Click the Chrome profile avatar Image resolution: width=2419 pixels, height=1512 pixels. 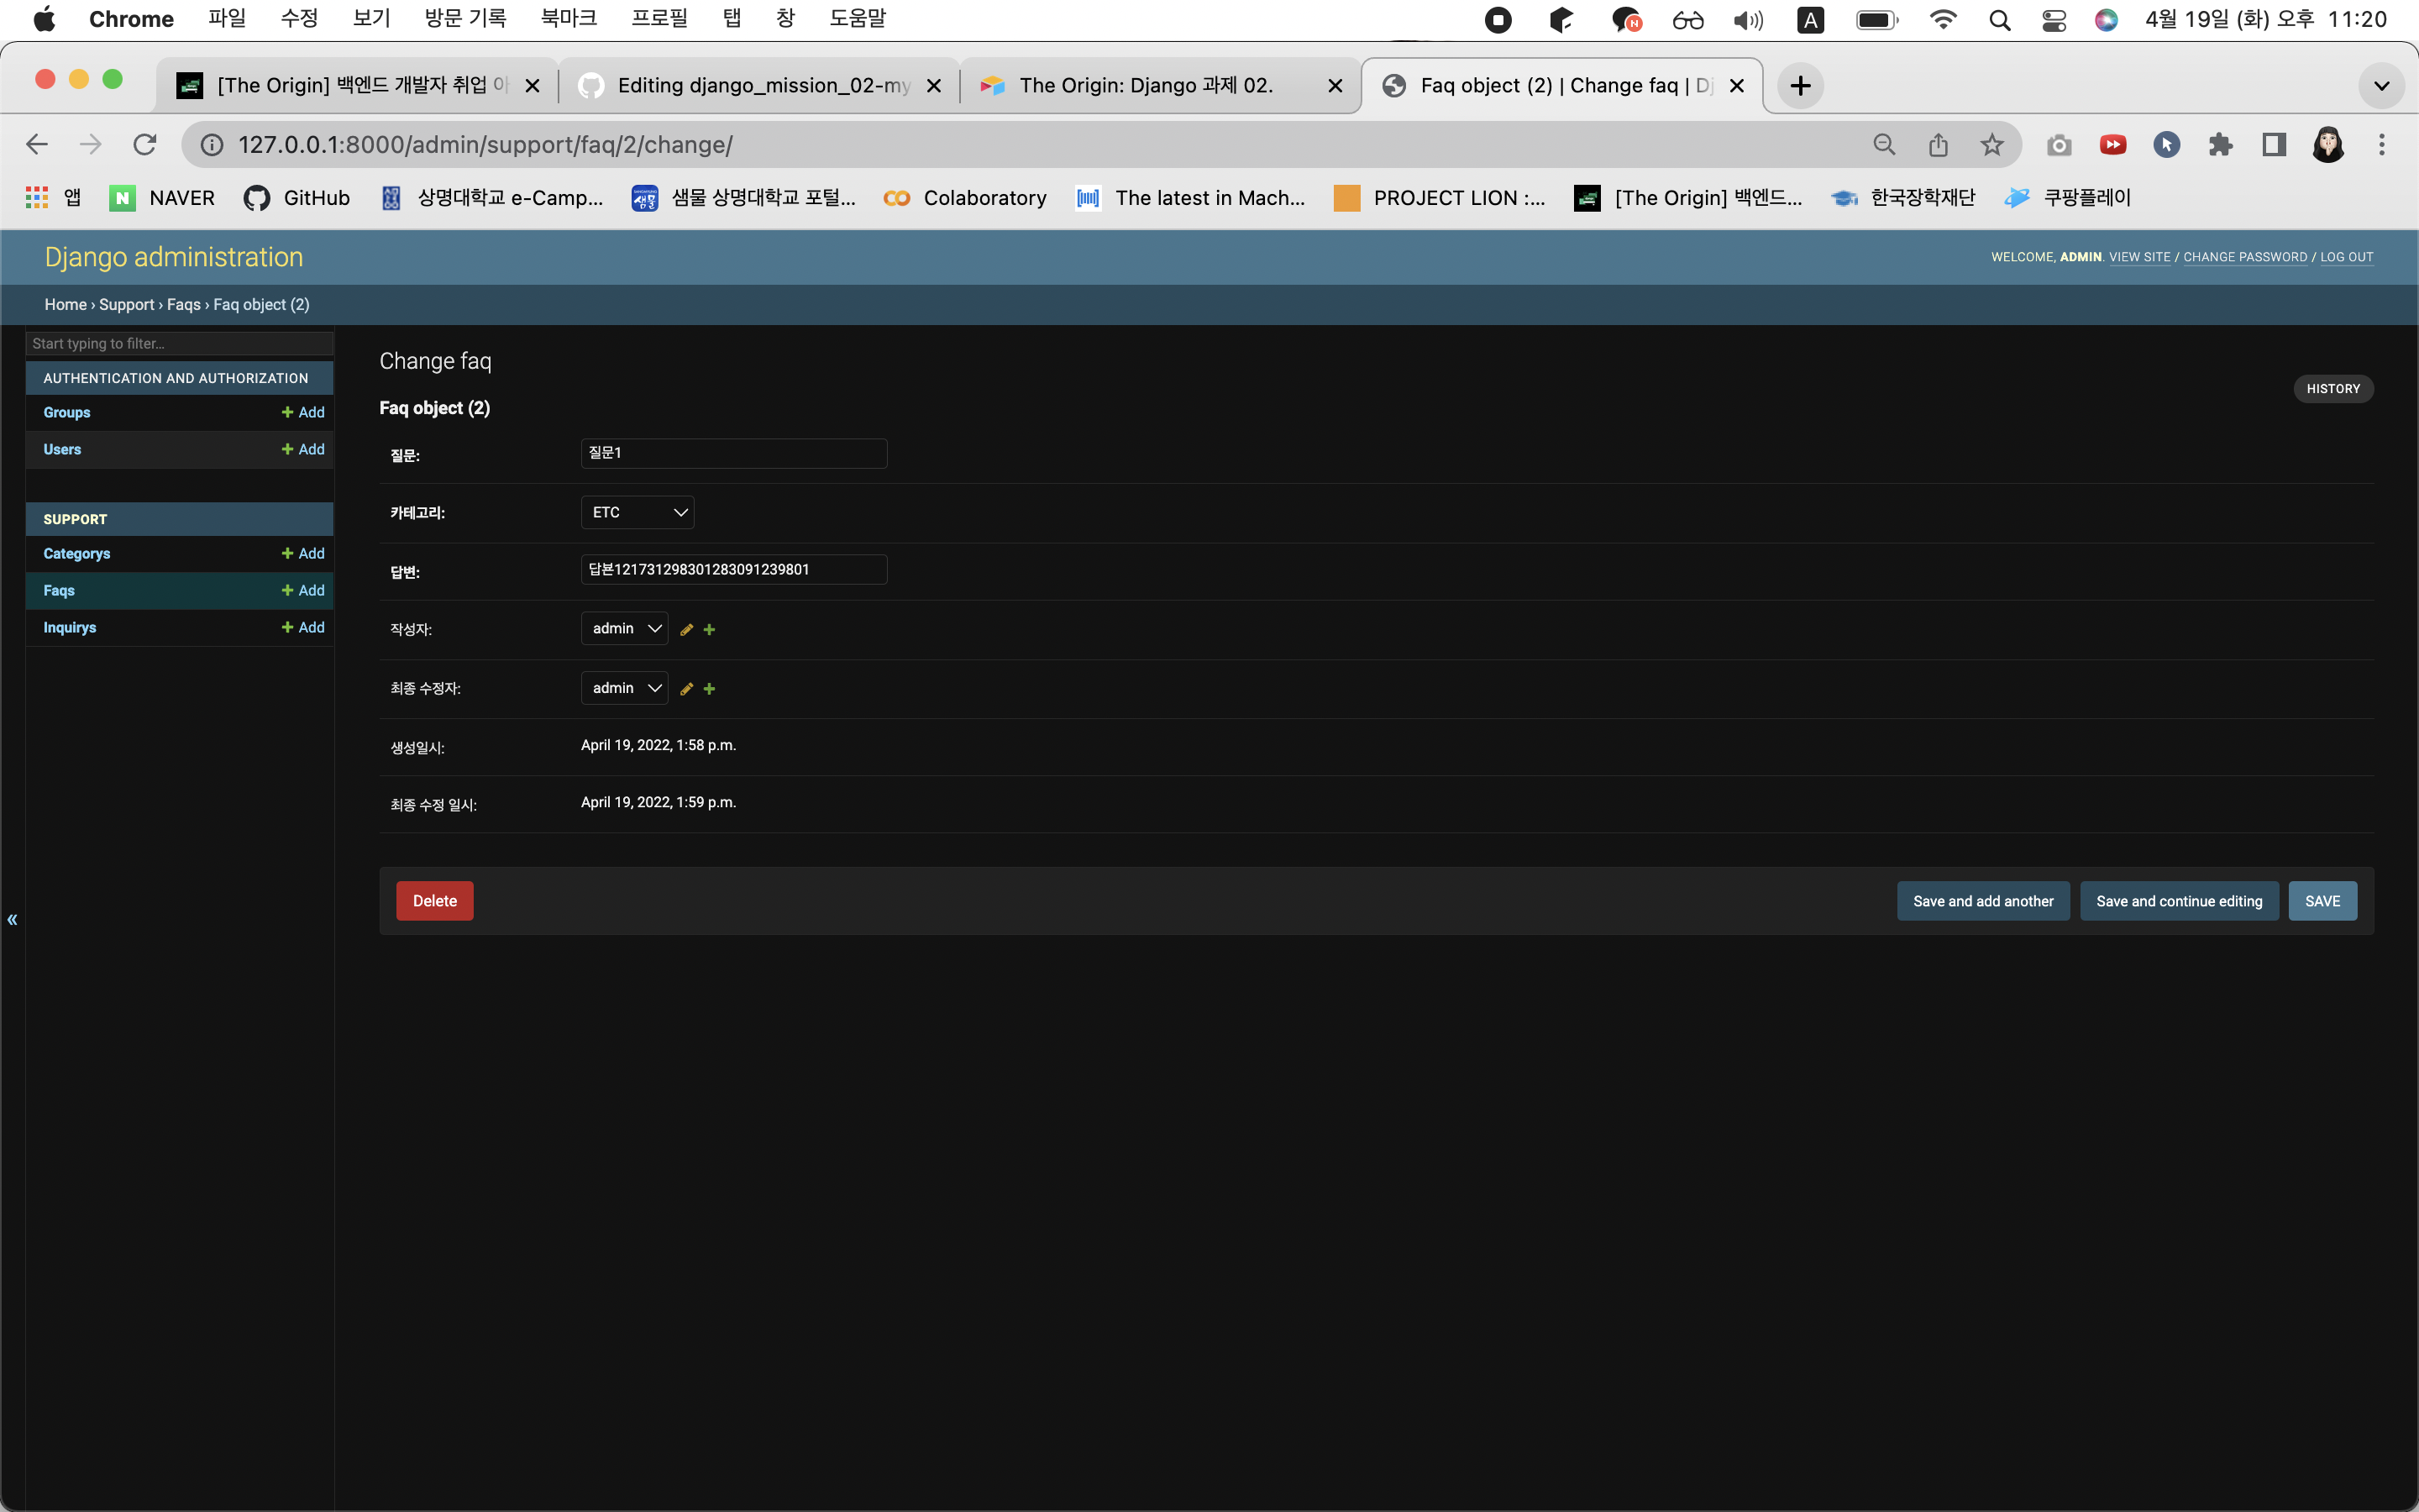tap(2327, 144)
